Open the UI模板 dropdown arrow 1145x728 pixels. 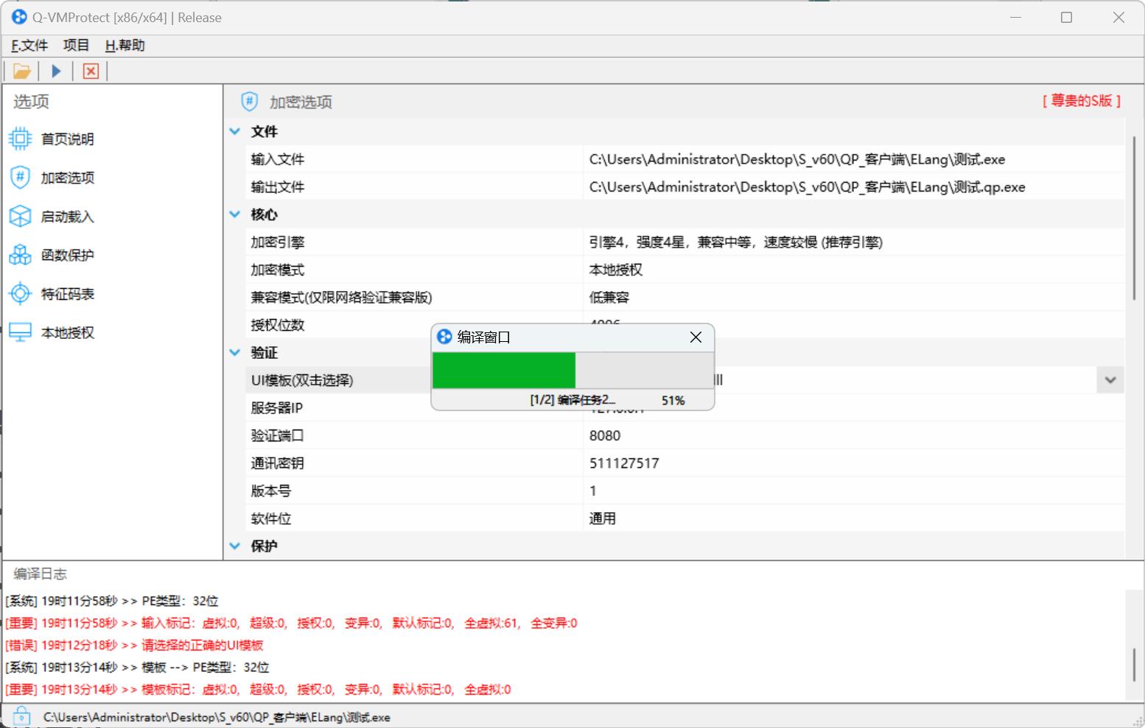(1110, 379)
